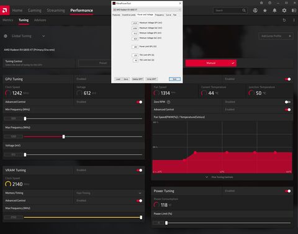Open Curve tab in MorePowerTool
Screen dimensions: 298x234
(x=168, y=15)
